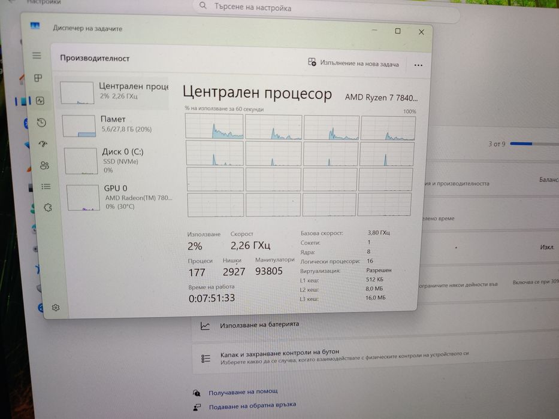Click the Виртуализация Разрешен value
This screenshot has height=419, width=559.
point(379,270)
